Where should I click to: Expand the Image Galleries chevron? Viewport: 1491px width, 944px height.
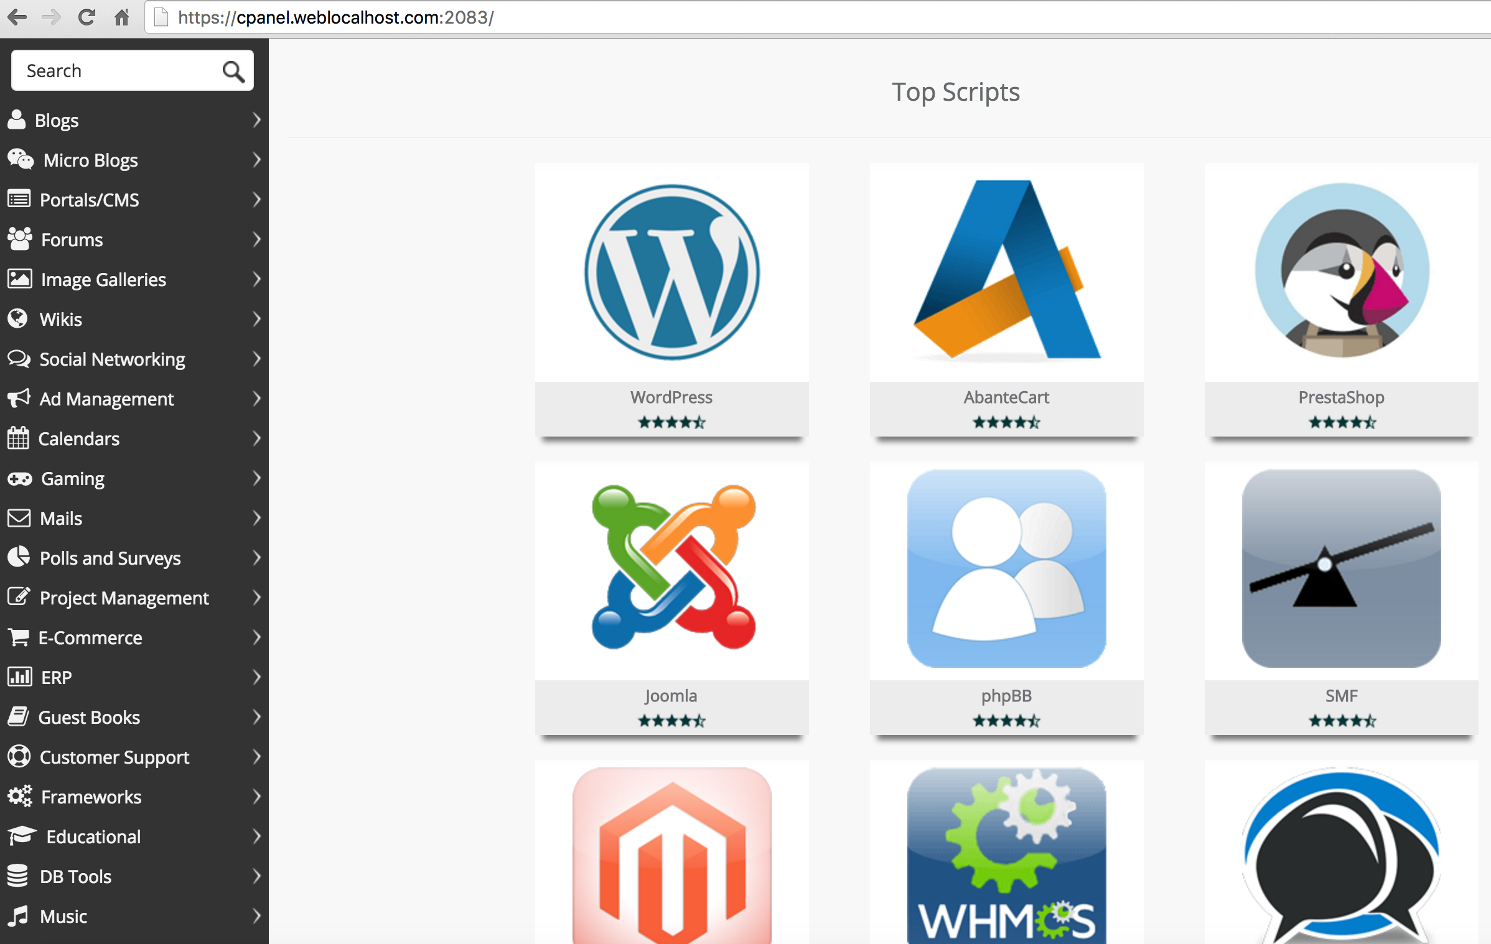coord(256,279)
